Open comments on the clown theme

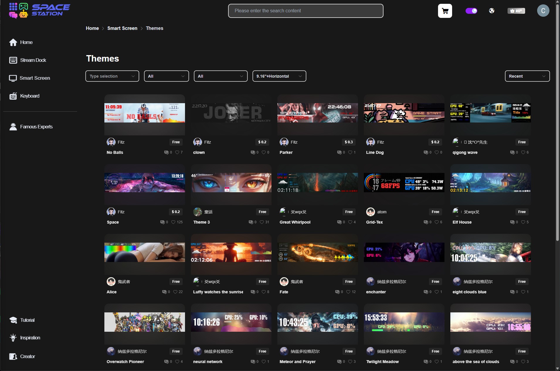[253, 152]
